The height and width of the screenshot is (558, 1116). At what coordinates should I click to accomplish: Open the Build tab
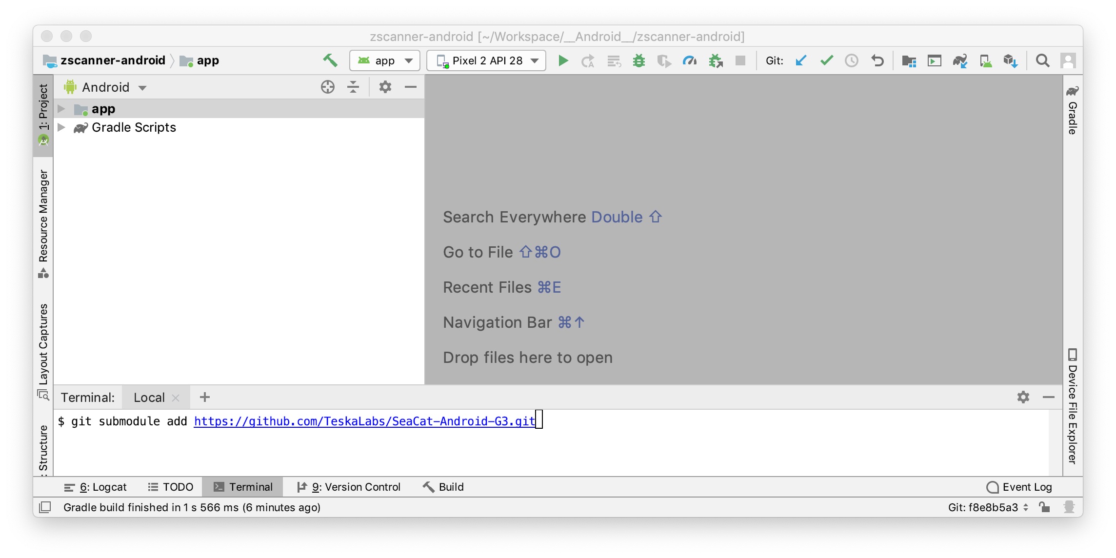[x=443, y=487]
